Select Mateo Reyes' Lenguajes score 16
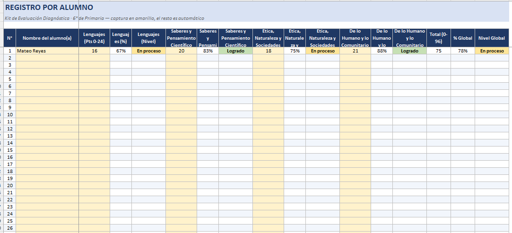 click(x=94, y=51)
